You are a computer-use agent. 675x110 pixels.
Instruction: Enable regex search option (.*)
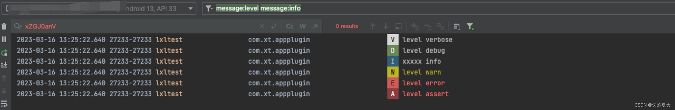[x=315, y=26]
